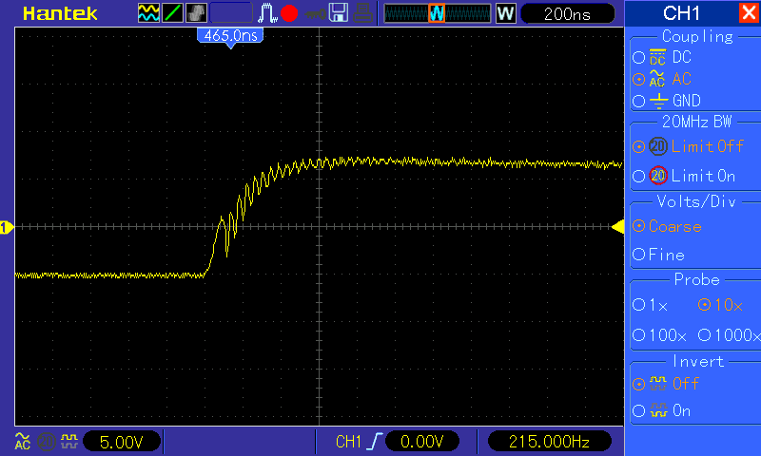The width and height of the screenshot is (761, 456).
Task: Click the empty blue toolbar field
Action: 231,13
